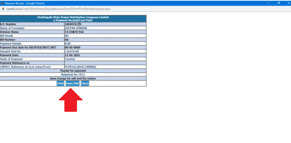
Task: Click consumer name DEEPAK SONKAR
Action: [77, 28]
